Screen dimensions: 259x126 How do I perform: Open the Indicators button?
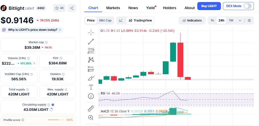pyautogui.click(x=192, y=20)
